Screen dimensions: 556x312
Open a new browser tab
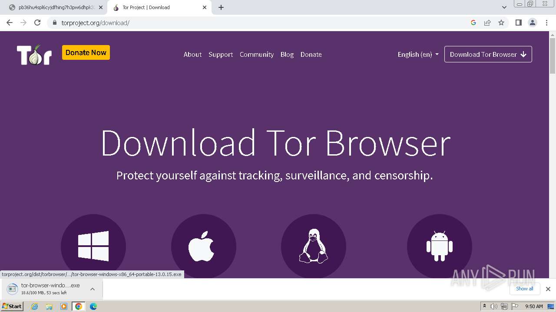tap(221, 7)
